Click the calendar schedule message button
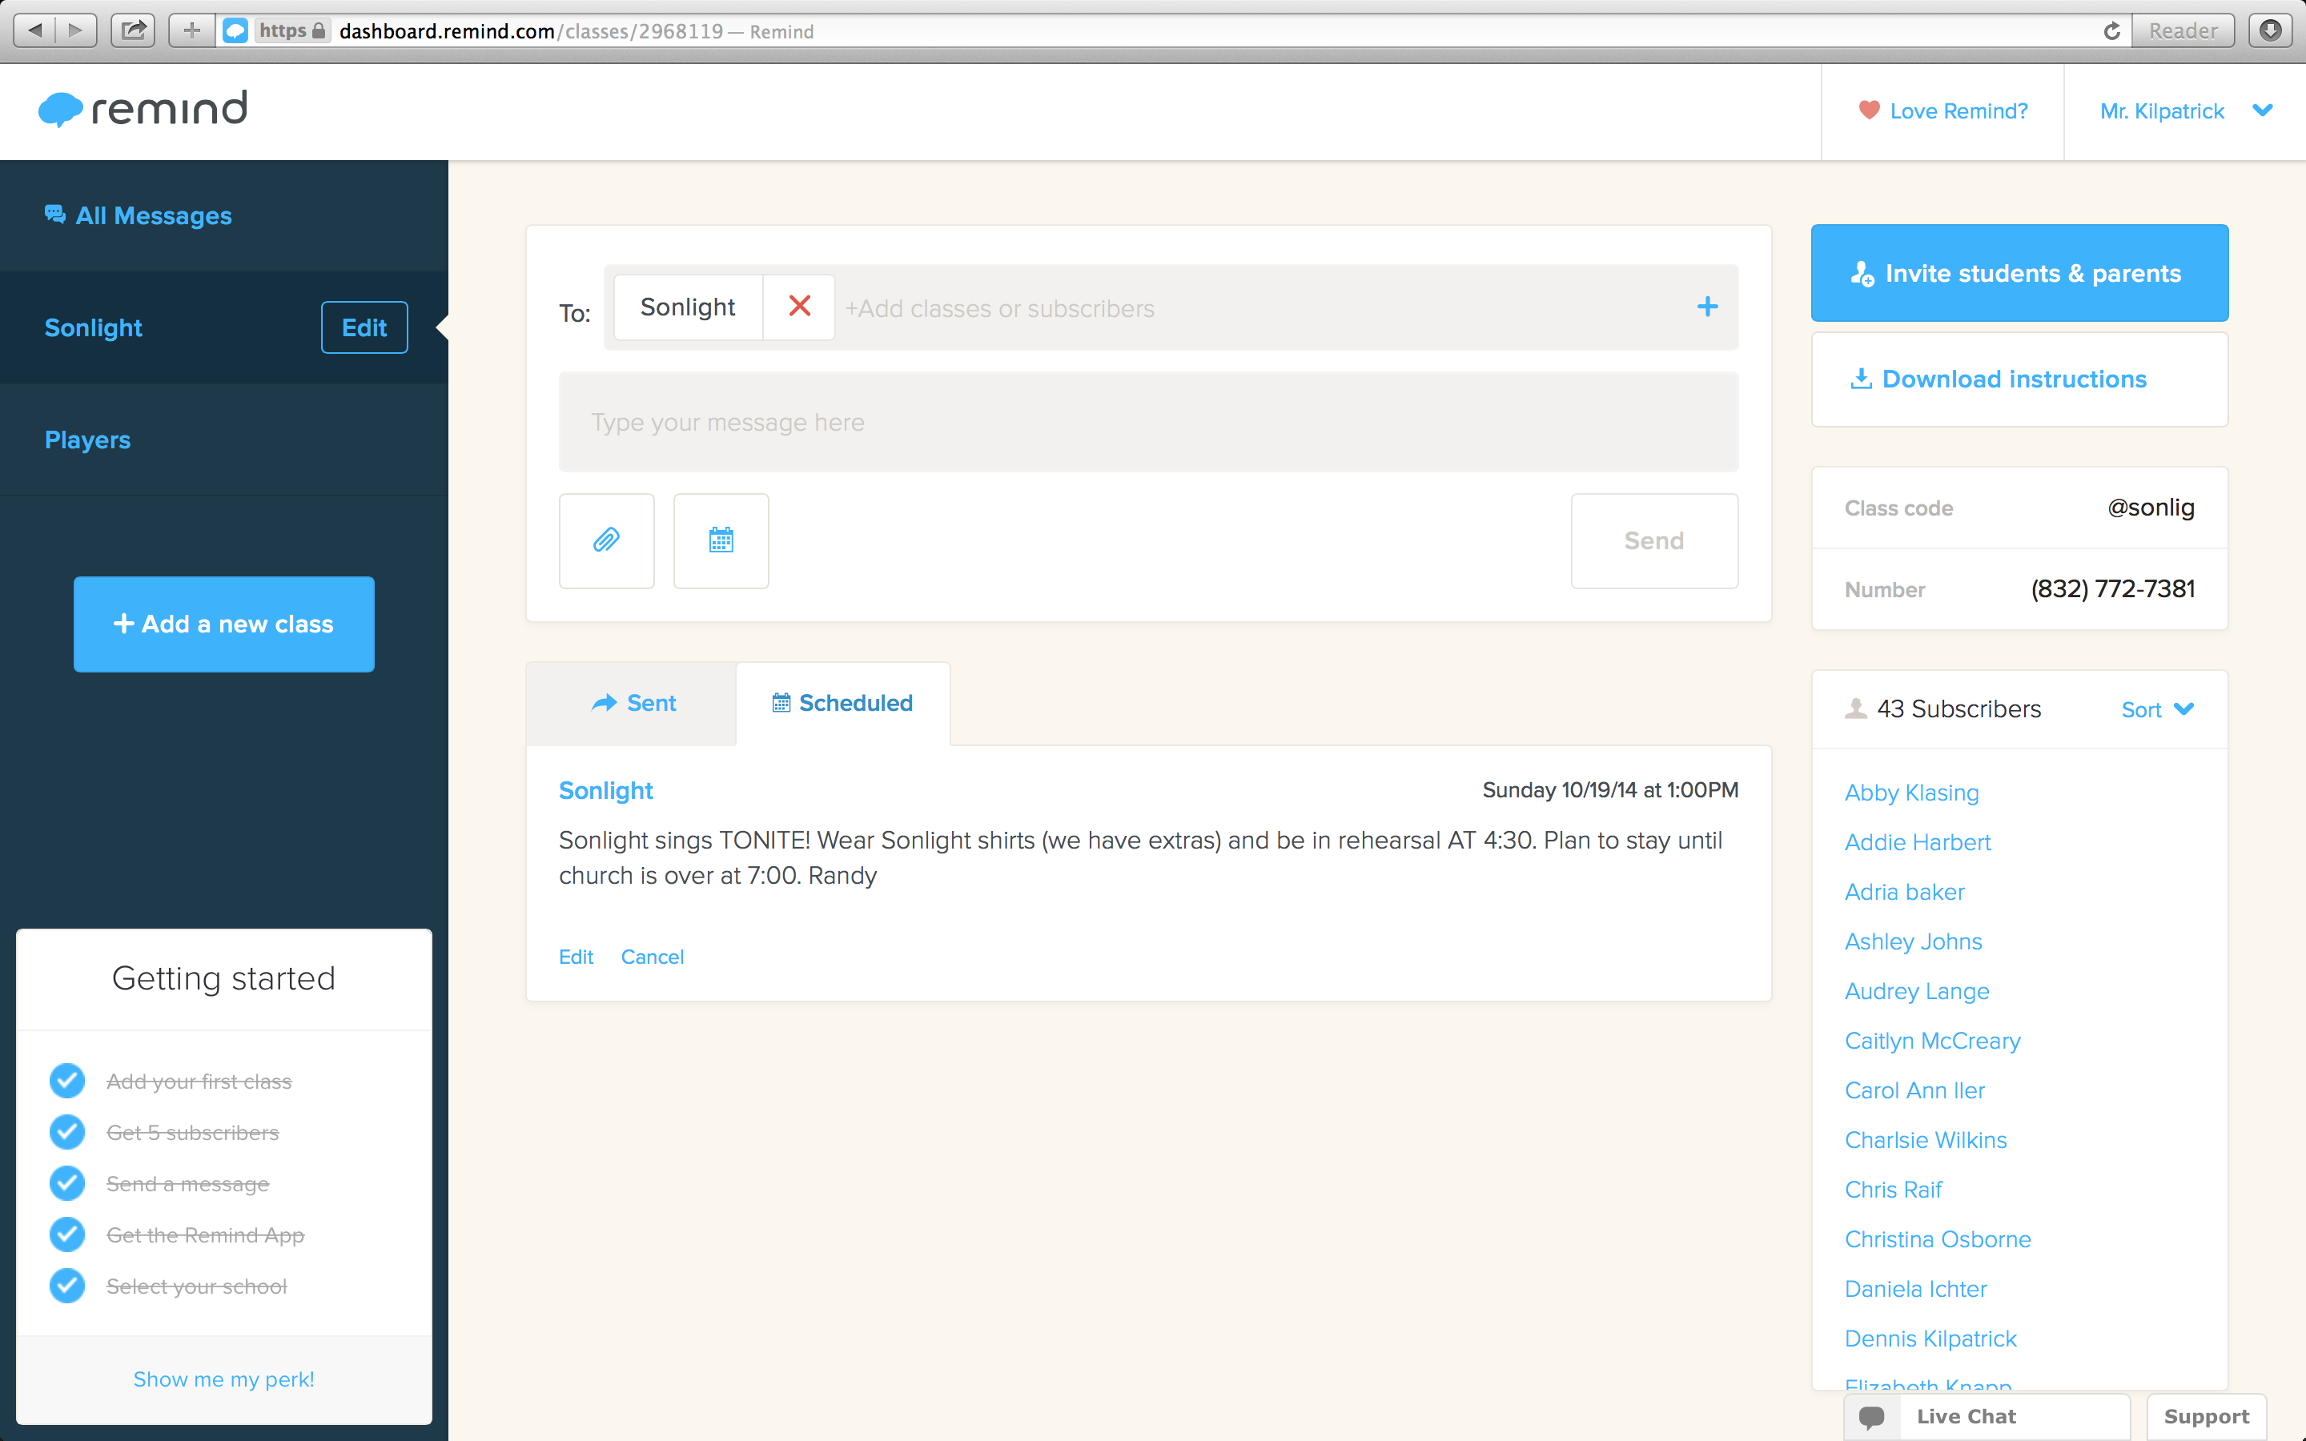 click(721, 540)
